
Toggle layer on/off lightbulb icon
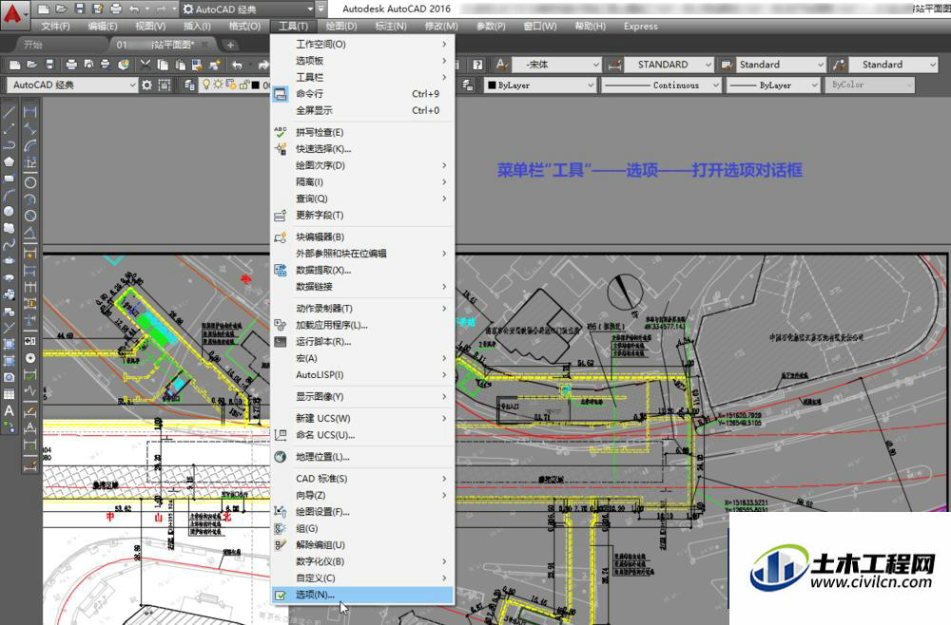206,85
